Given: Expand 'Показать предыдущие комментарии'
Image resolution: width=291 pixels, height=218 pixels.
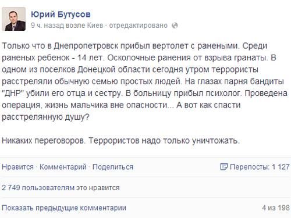Looking at the screenshot, I should click(64, 208).
